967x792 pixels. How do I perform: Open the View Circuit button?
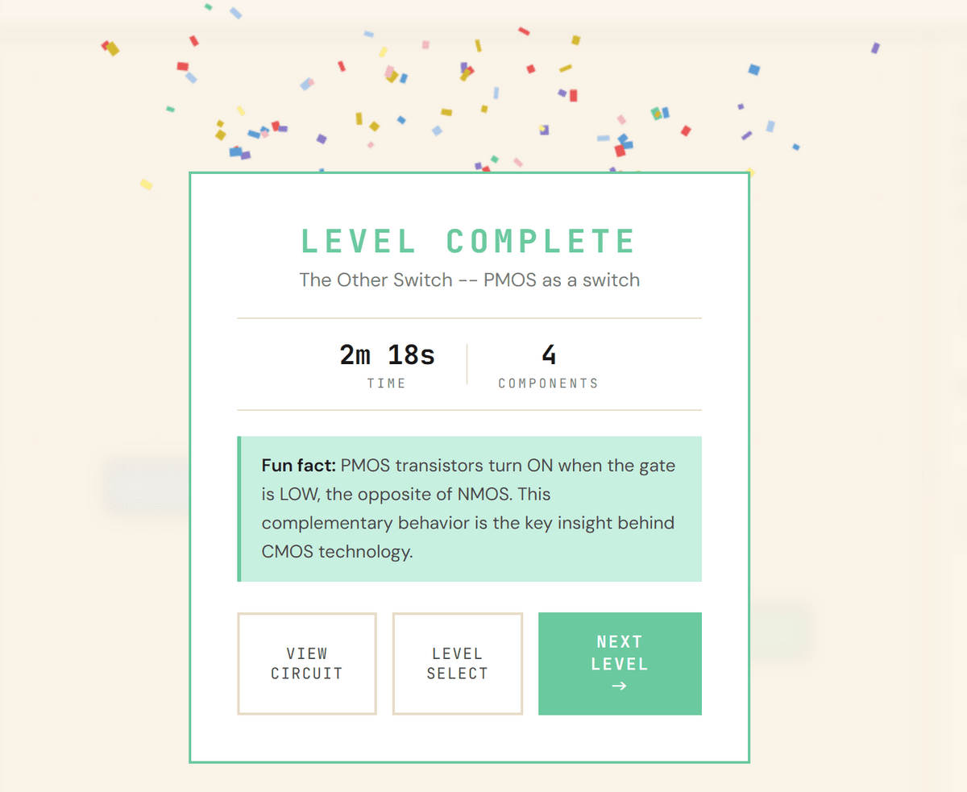pos(306,664)
